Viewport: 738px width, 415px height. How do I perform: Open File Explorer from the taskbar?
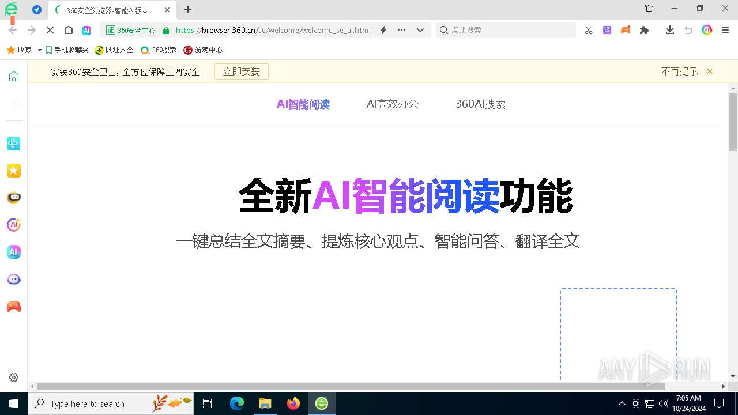click(265, 403)
